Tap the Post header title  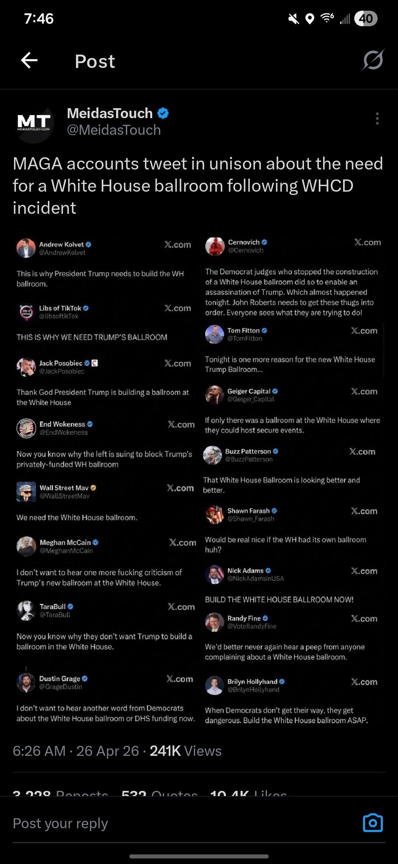tap(95, 61)
